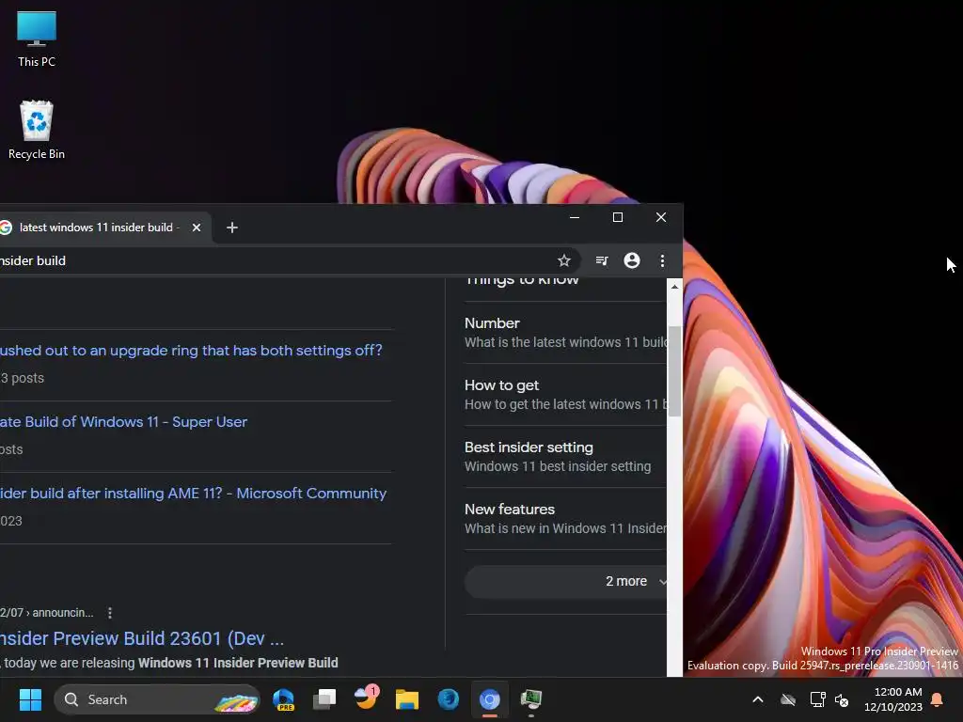Open the 'upgrade ring that has both settings off?' link

[x=191, y=351]
